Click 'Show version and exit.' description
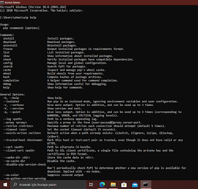The image size is (198, 189). pyautogui.click(x=64, y=108)
